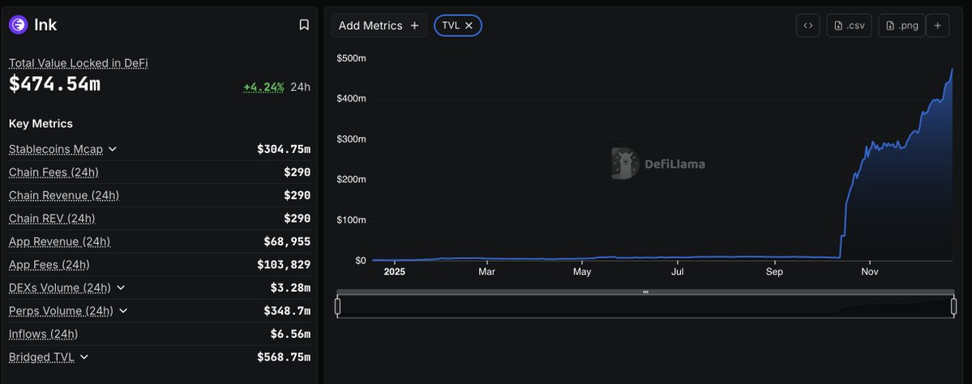Download chart data as .csv

point(850,25)
